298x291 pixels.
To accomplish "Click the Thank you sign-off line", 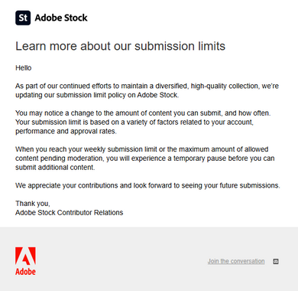I will click(x=33, y=204).
